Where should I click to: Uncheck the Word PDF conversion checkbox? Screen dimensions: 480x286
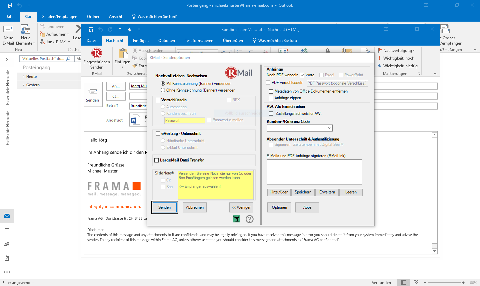click(302, 75)
